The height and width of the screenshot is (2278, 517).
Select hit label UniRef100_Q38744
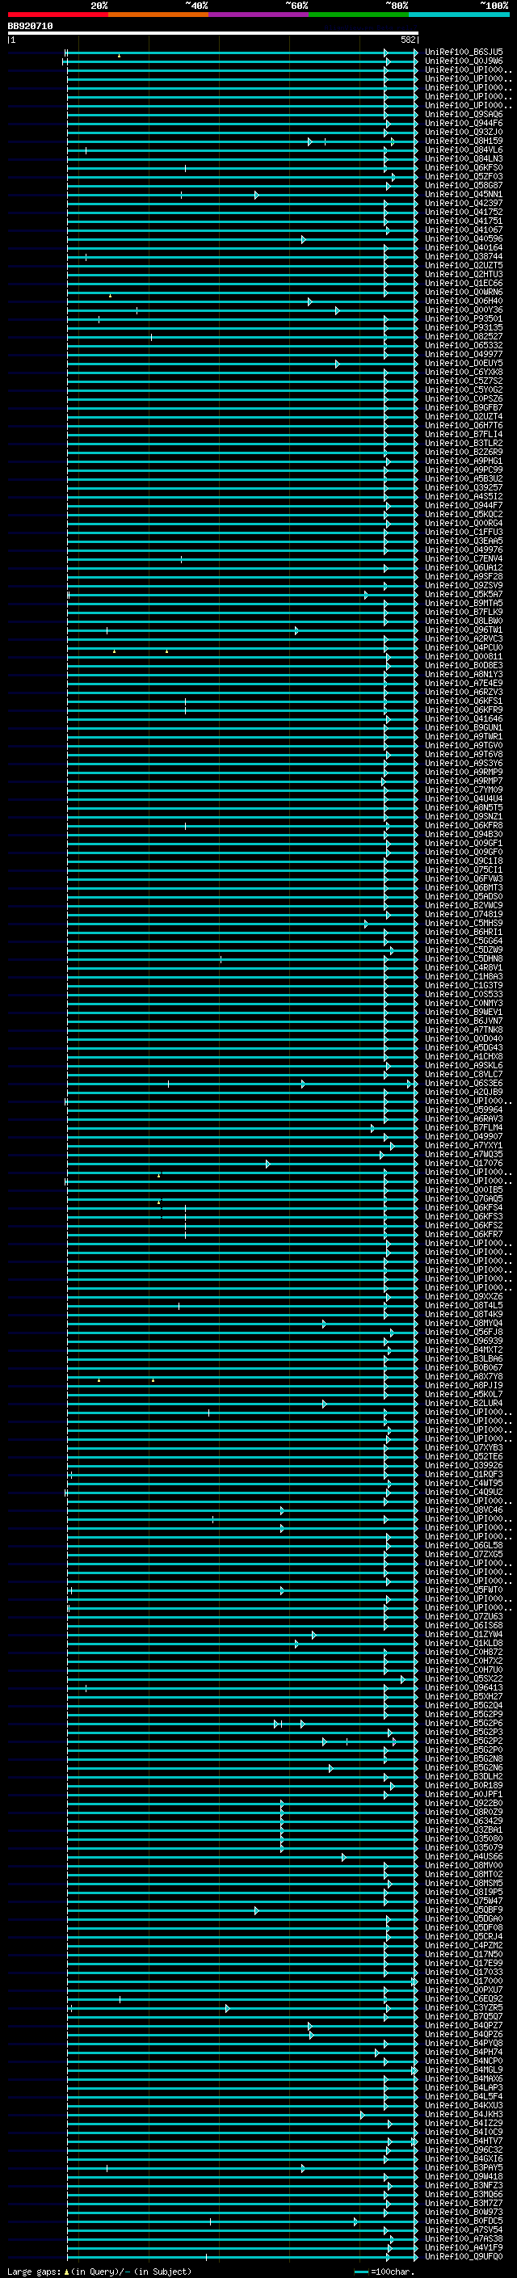pos(464,256)
